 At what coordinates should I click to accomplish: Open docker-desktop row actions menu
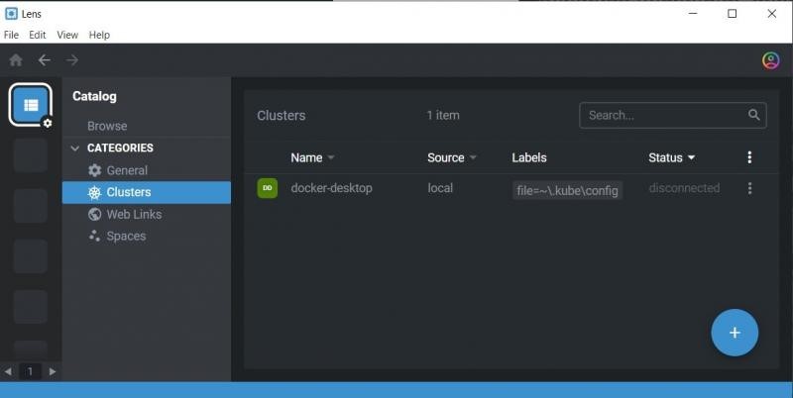pyautogui.click(x=749, y=188)
